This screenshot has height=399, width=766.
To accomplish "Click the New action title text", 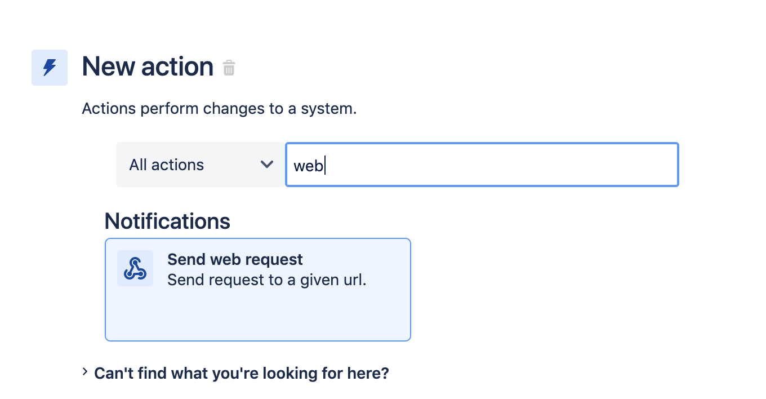I will pos(148,66).
